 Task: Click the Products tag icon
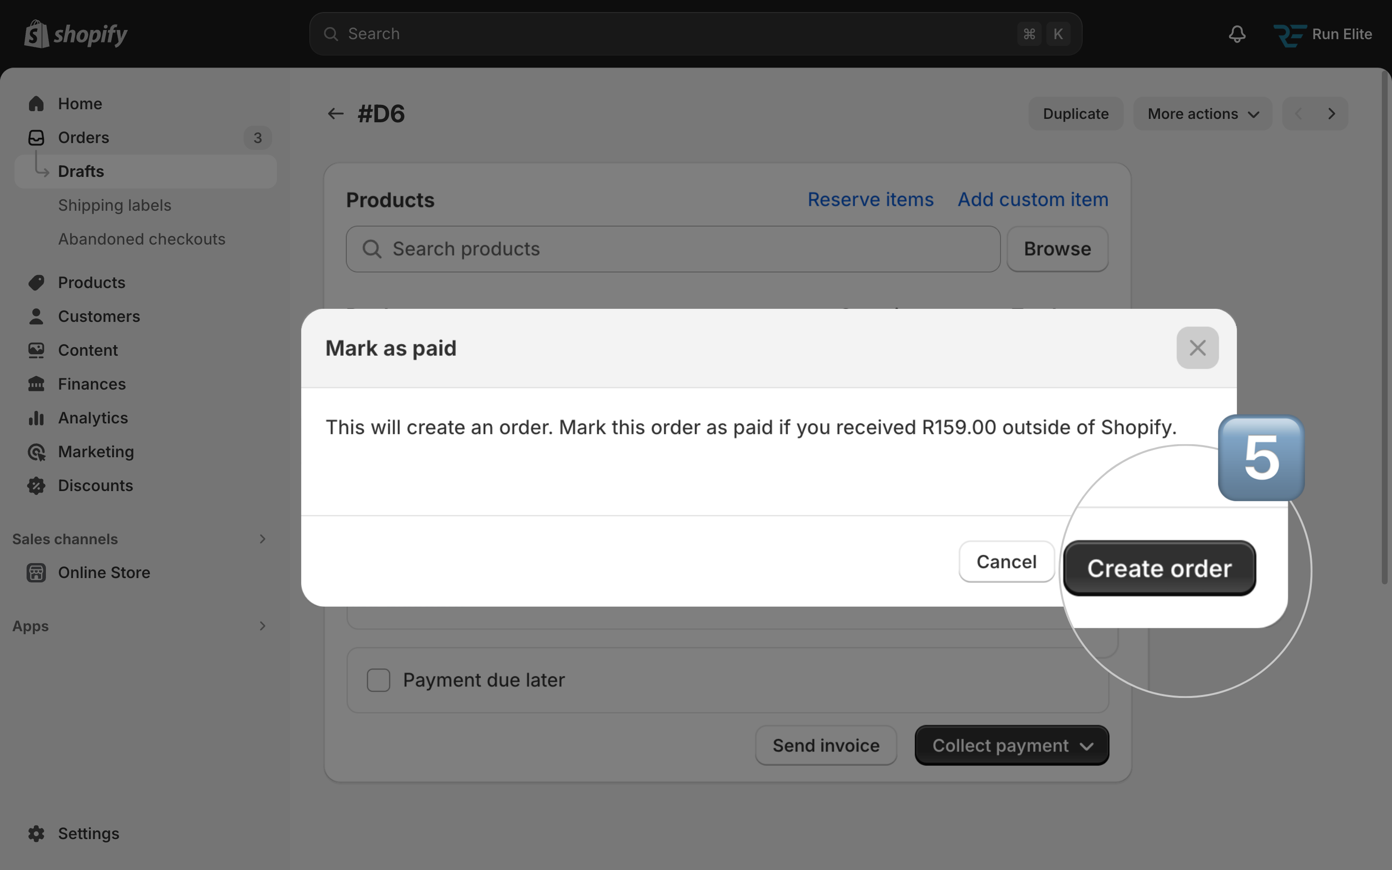tap(36, 283)
